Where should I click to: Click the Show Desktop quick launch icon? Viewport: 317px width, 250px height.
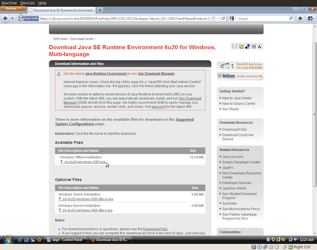pyautogui.click(x=26, y=240)
